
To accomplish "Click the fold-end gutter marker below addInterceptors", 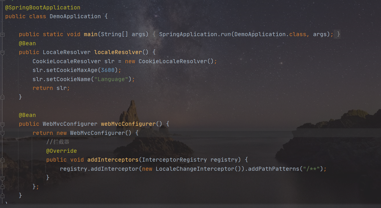I will tap(2, 178).
